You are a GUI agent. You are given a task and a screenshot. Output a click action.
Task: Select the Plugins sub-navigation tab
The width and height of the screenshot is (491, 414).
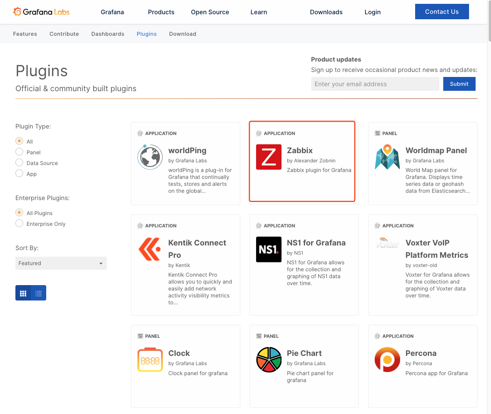coord(147,34)
